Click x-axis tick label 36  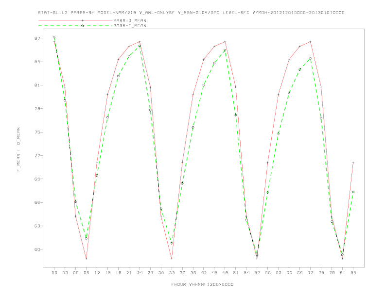[x=182, y=273]
